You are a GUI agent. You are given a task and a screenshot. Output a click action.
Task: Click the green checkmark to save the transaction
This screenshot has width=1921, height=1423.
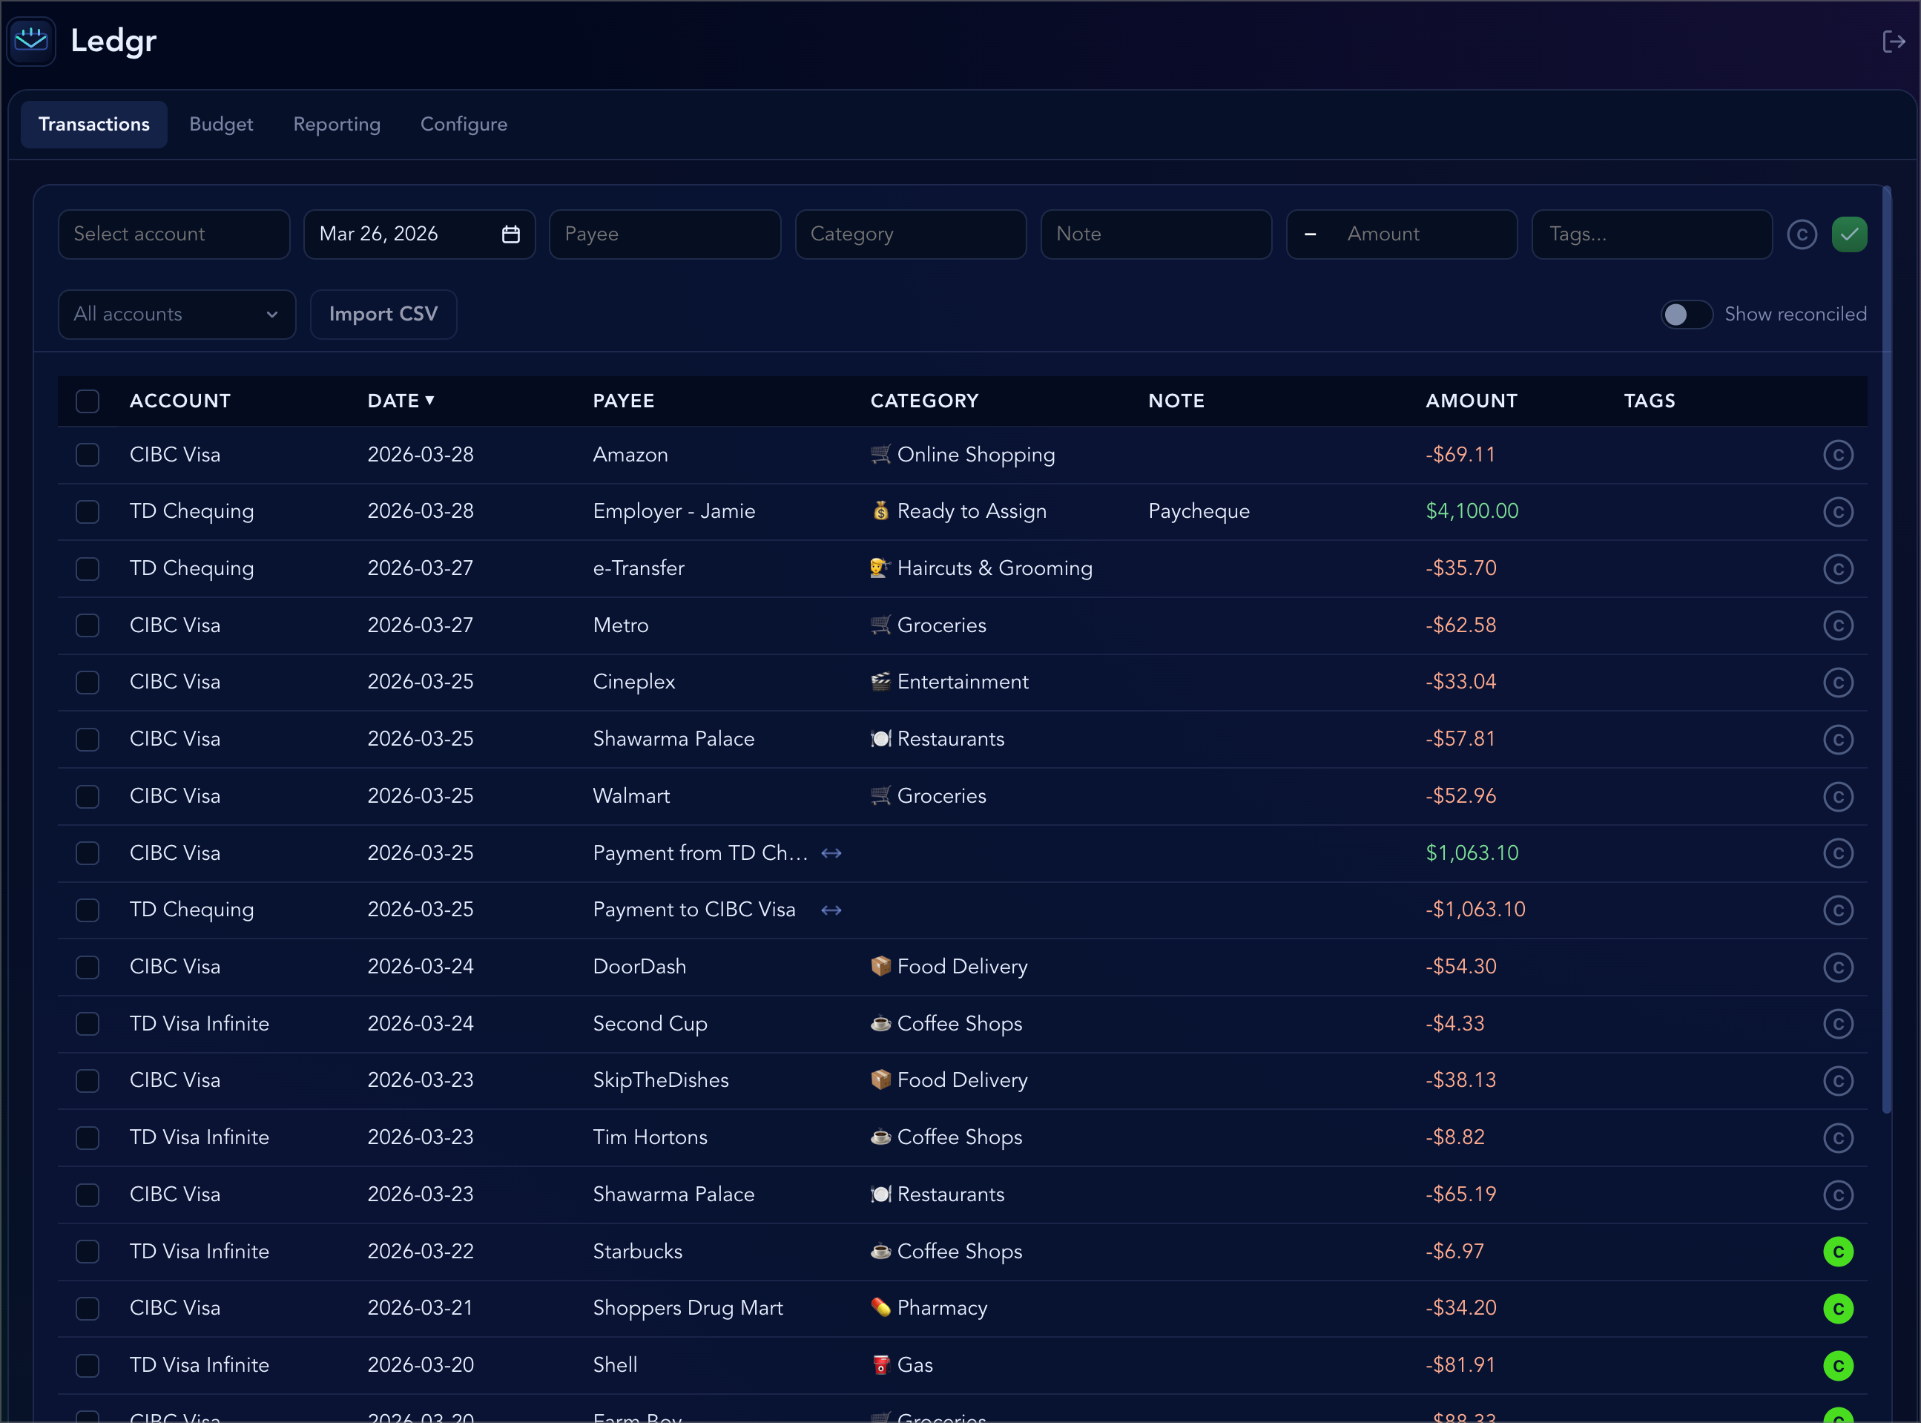point(1848,234)
